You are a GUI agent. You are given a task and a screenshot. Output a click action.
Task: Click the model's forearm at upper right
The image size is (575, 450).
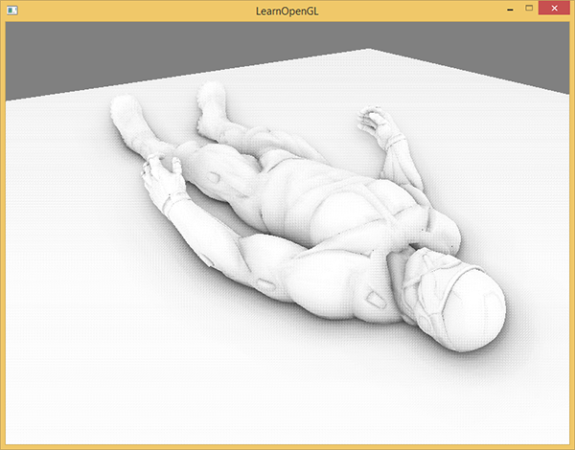click(x=404, y=163)
